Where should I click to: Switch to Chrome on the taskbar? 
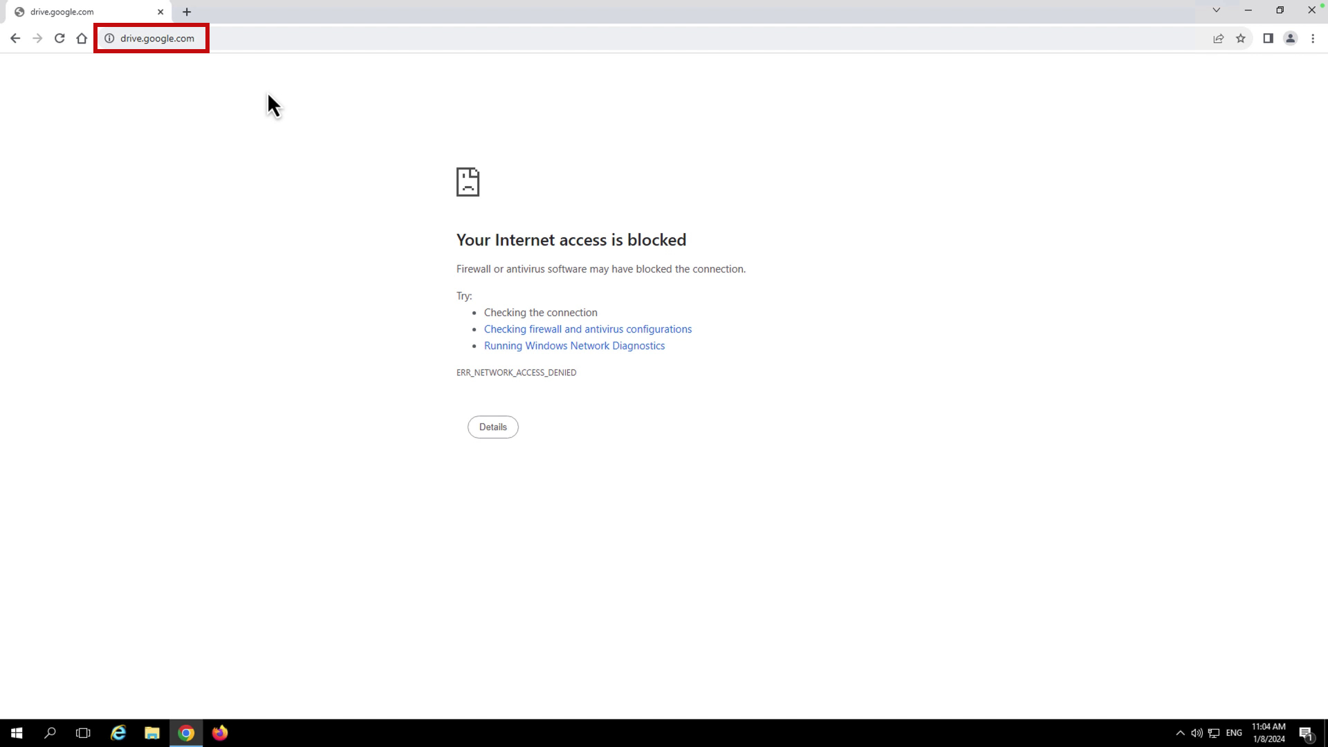coord(186,733)
